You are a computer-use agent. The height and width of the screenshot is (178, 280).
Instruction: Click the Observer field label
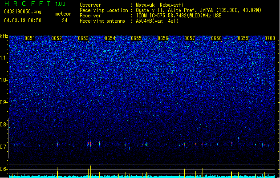[x=90, y=5]
